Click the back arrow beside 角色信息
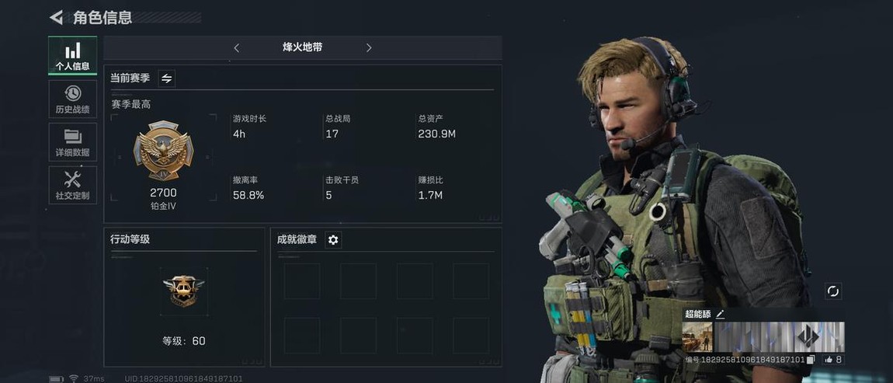This screenshot has width=893, height=383. point(56,17)
